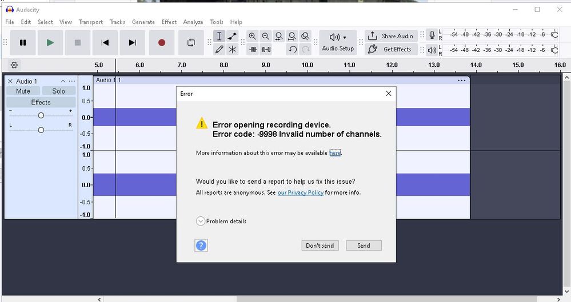This screenshot has width=571, height=302.
Task: Select the Multi-tool asterisk icon
Action: [x=232, y=49]
